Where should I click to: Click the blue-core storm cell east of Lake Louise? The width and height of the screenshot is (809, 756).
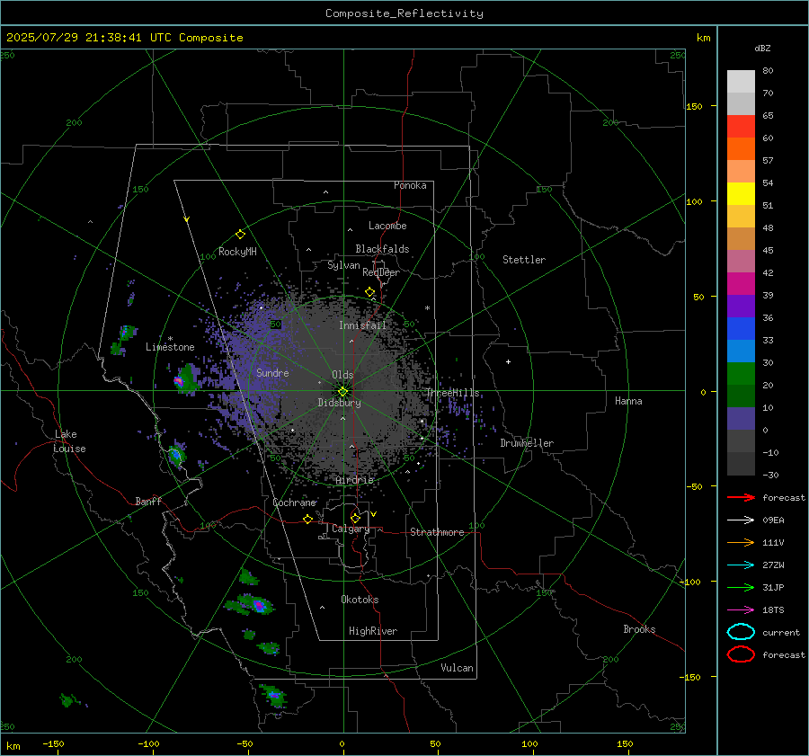pyautogui.click(x=176, y=454)
